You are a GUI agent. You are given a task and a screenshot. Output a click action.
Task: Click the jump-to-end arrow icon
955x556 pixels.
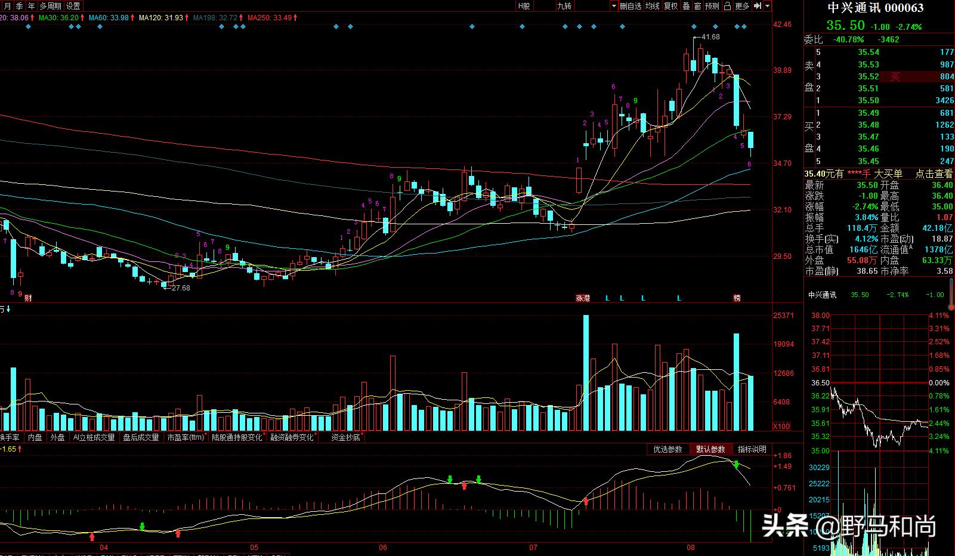[757, 6]
